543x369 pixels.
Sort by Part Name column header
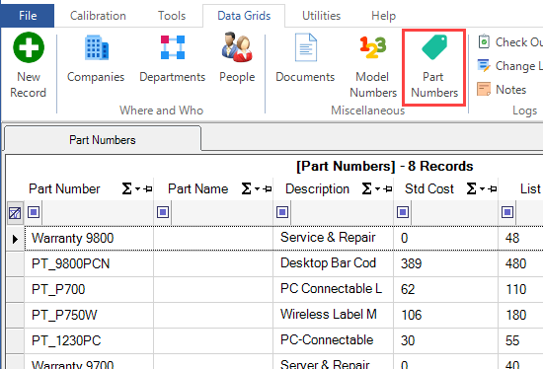(x=198, y=189)
